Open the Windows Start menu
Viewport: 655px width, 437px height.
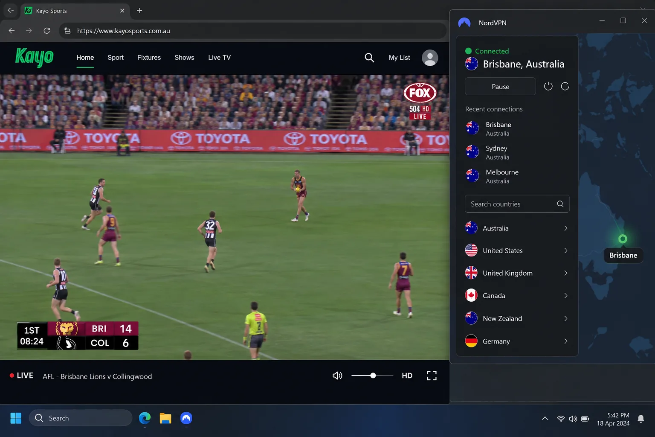pos(16,418)
